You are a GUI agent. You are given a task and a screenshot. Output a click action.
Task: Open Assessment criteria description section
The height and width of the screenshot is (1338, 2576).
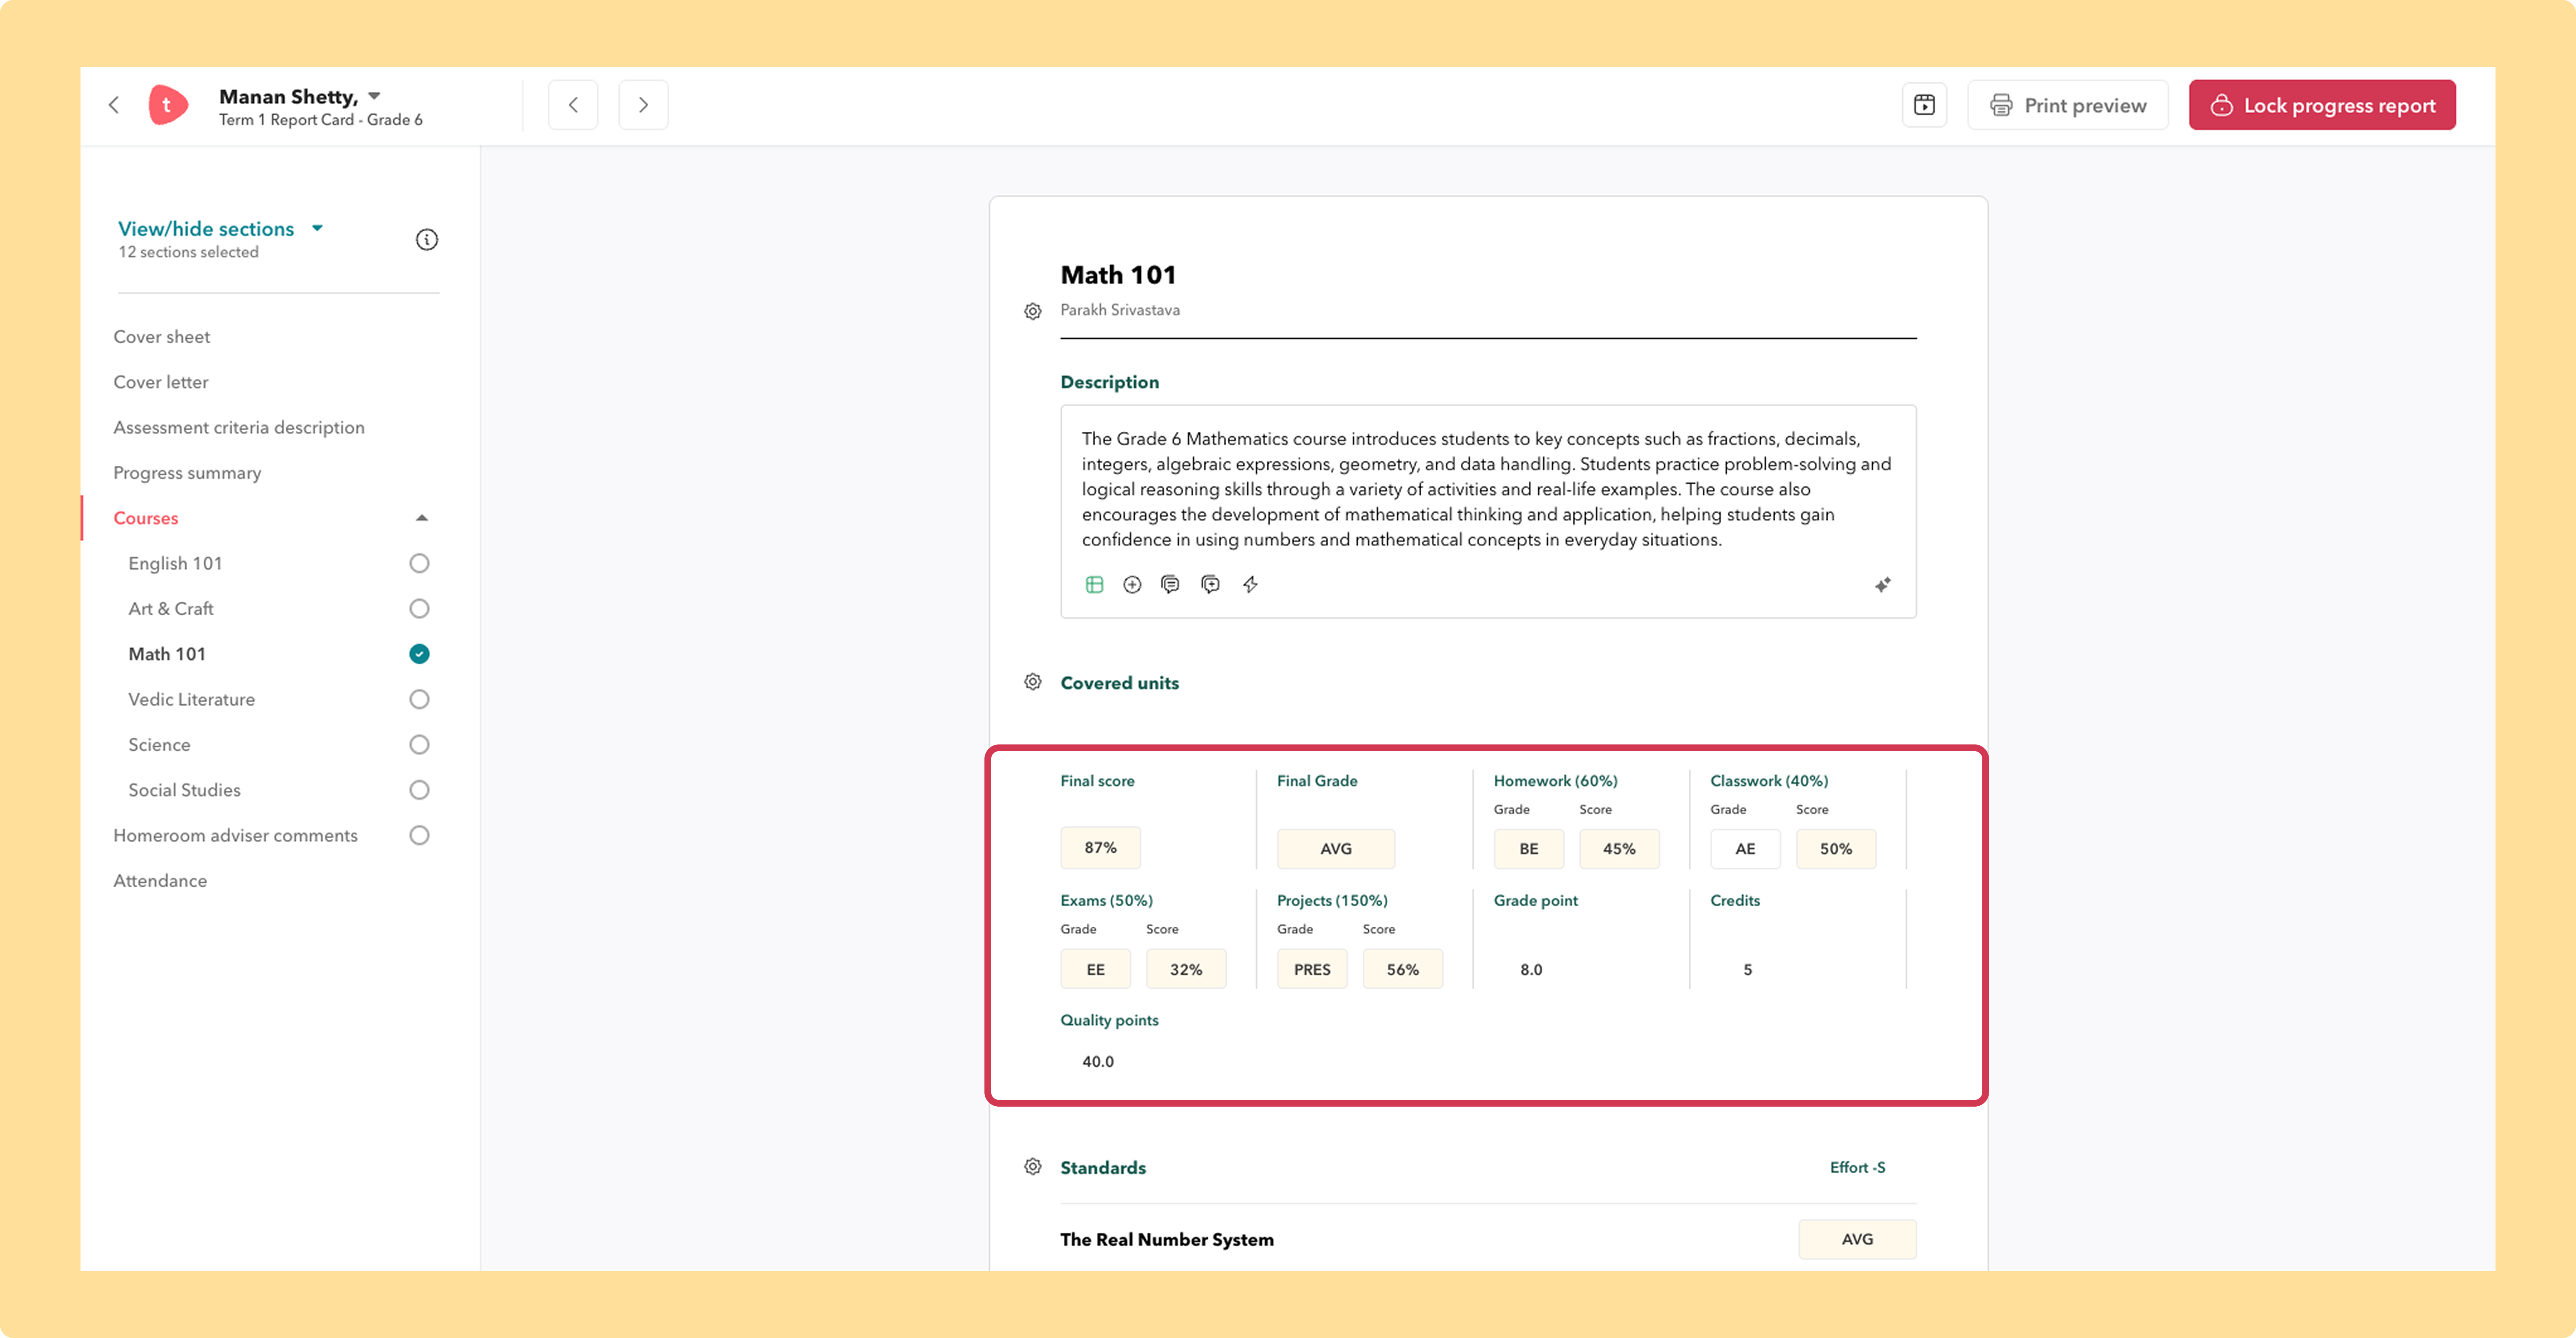[x=239, y=427]
